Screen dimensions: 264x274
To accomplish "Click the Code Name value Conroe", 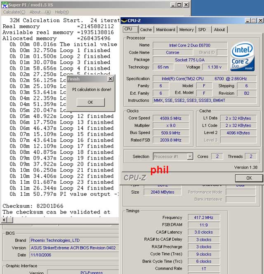I will click(172, 53).
